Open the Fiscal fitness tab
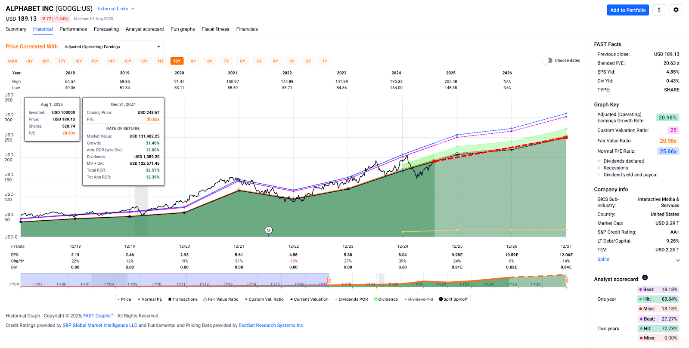The image size is (689, 348). (x=215, y=29)
